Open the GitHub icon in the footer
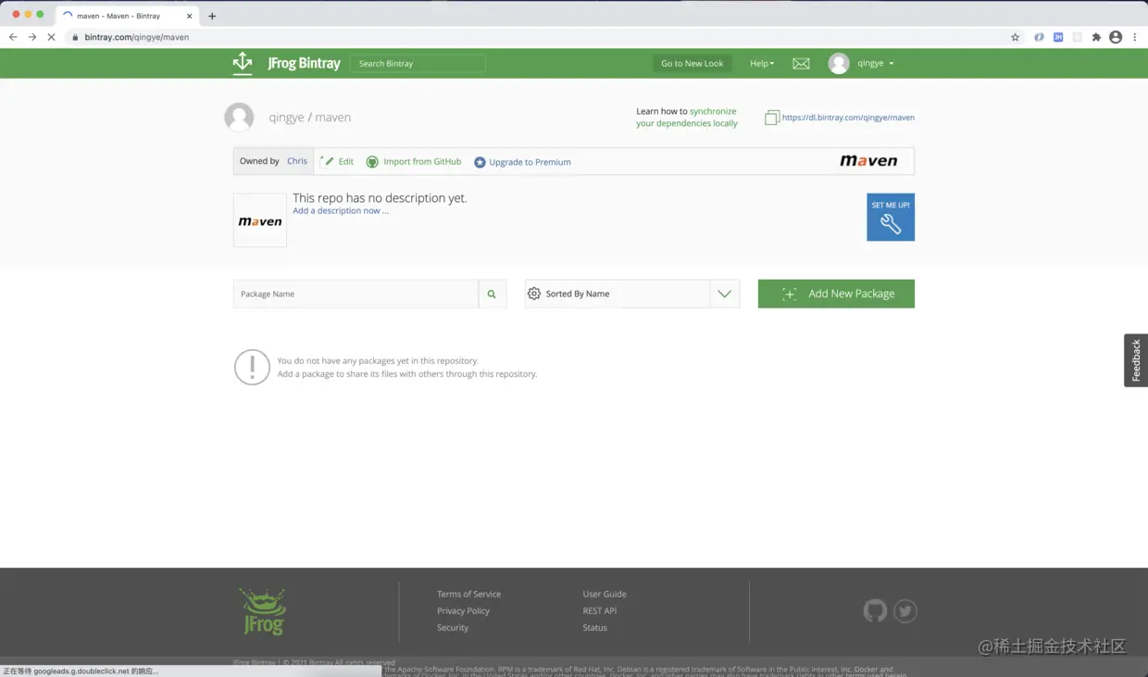The height and width of the screenshot is (677, 1148). point(875,610)
